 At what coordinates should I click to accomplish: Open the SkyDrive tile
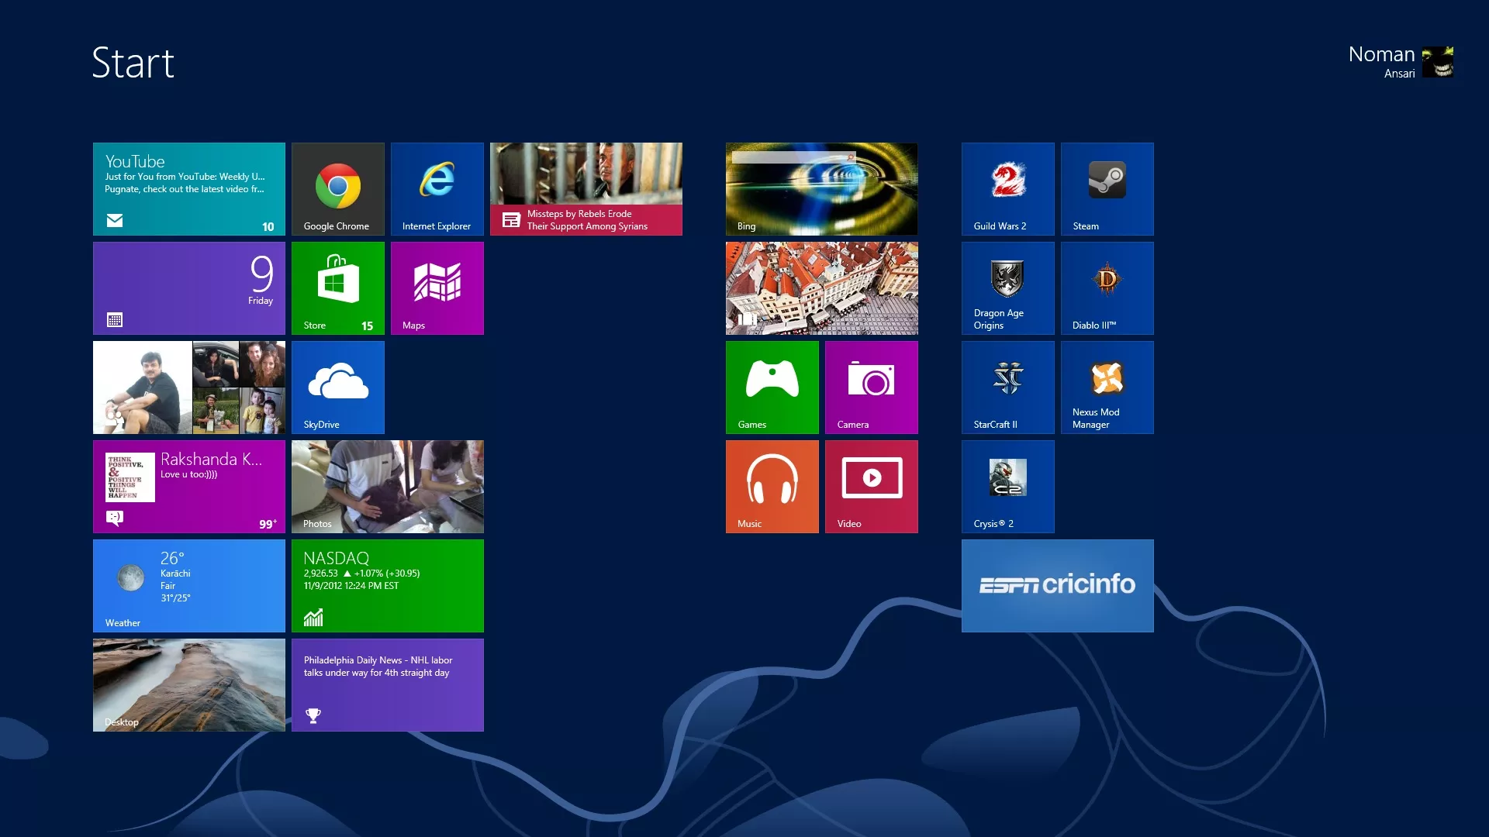(338, 387)
